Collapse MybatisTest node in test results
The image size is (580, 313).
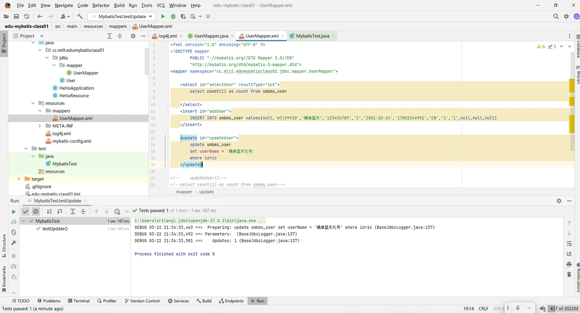(x=23, y=221)
